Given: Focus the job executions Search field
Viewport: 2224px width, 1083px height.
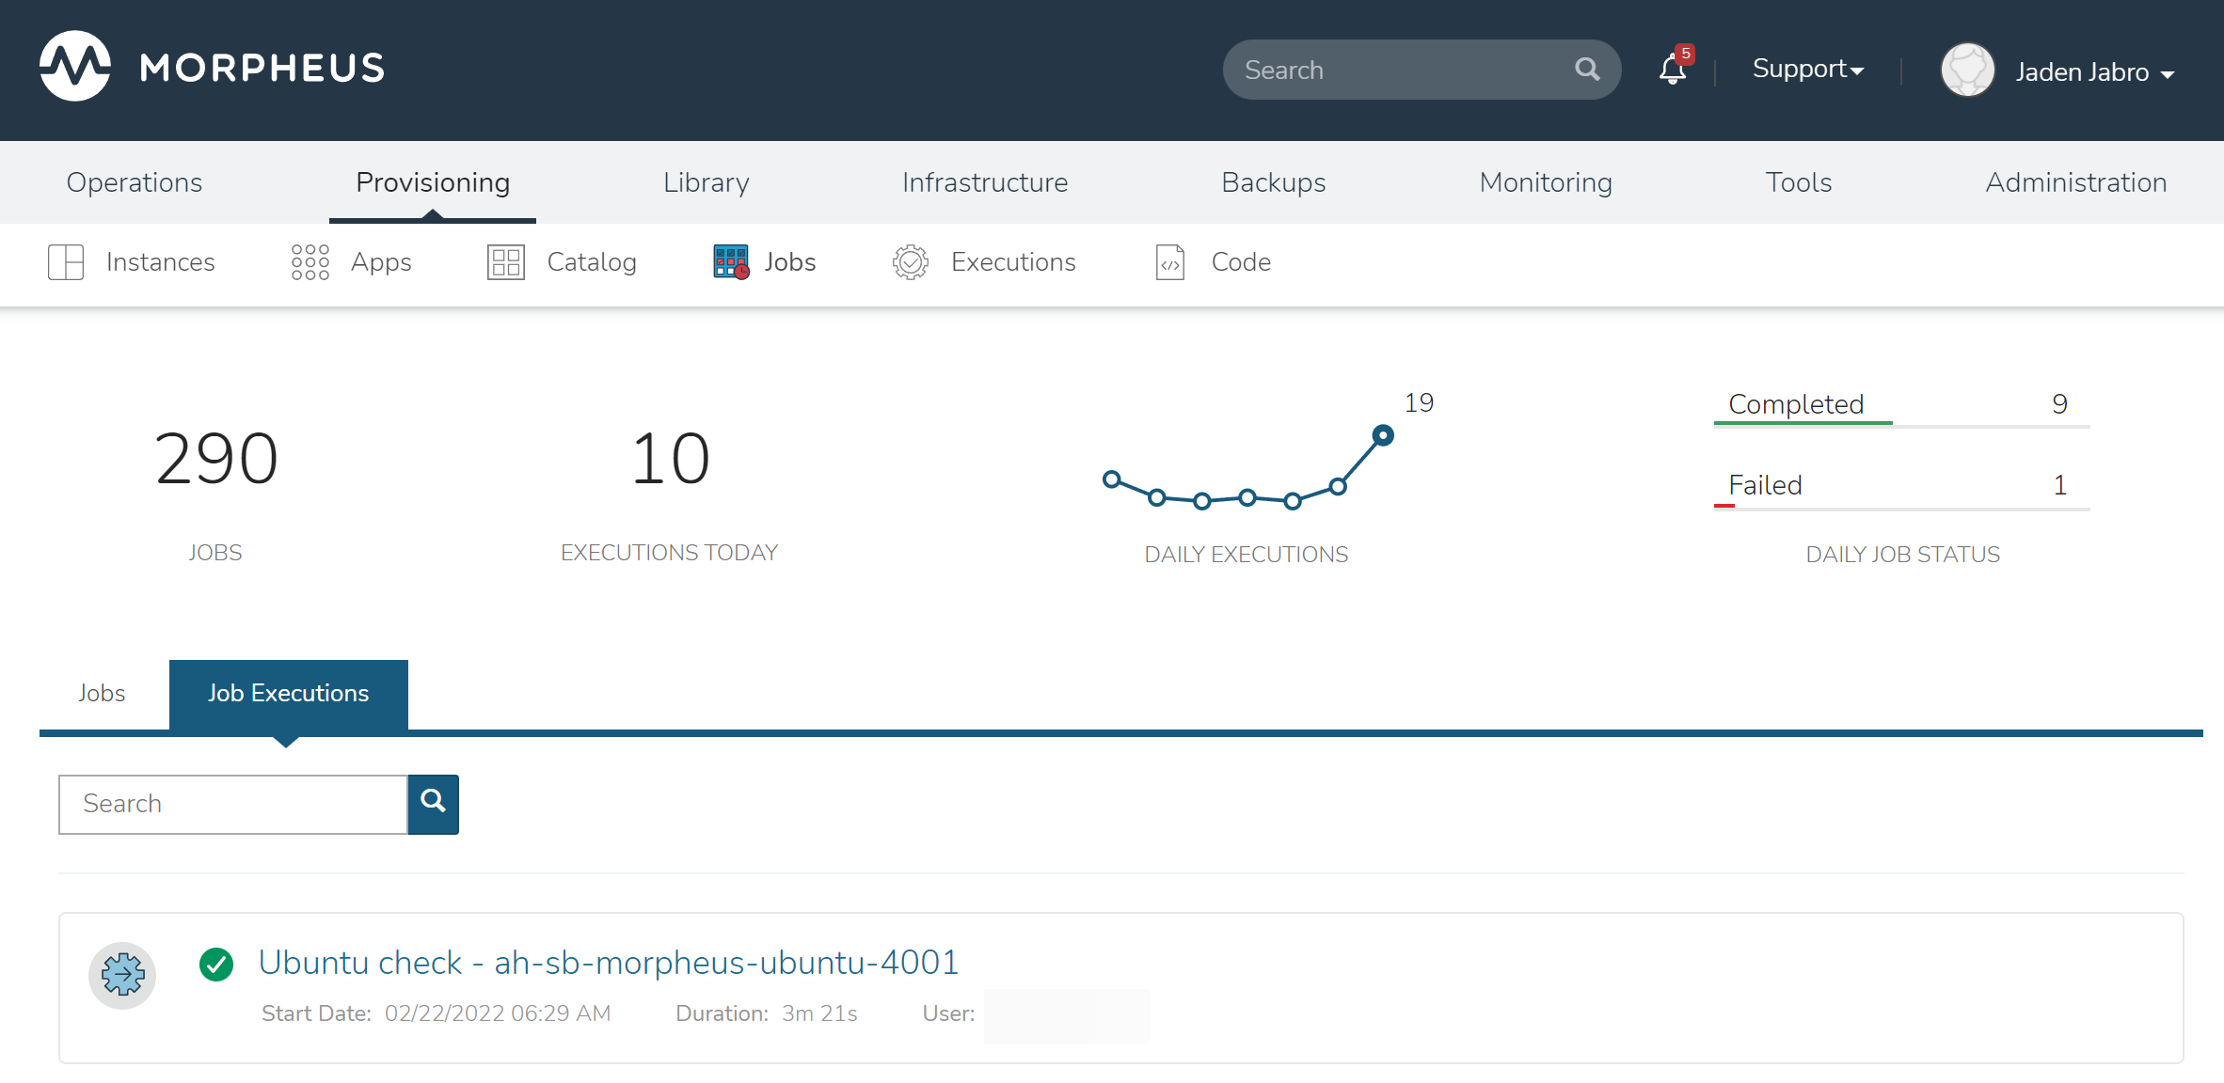Looking at the screenshot, I should tap(233, 804).
